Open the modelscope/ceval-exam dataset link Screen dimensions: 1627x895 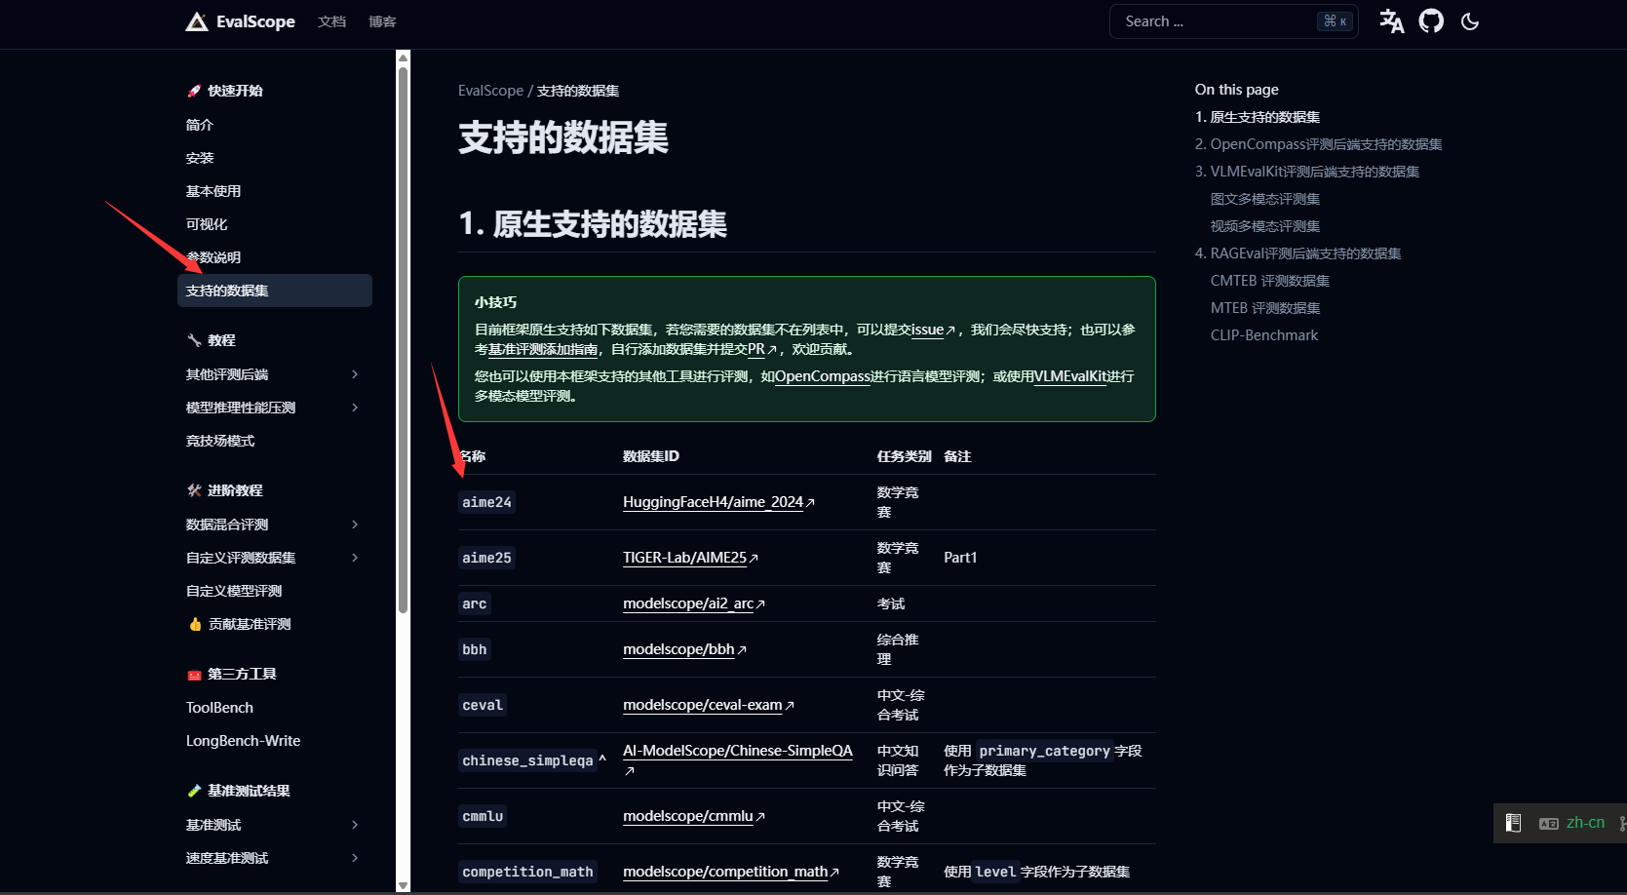pos(702,705)
